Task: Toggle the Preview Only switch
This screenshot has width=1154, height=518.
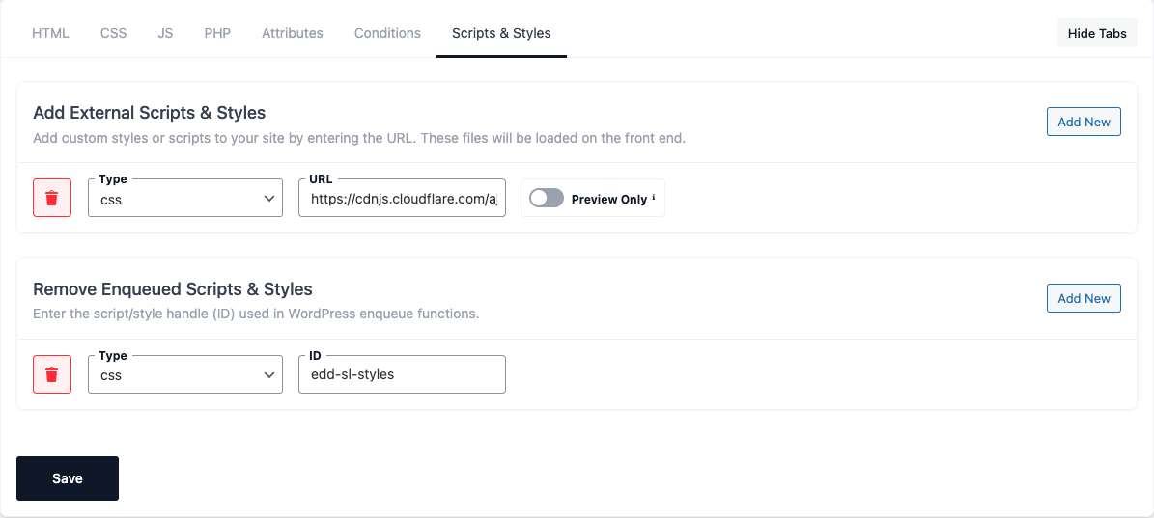Action: click(547, 199)
